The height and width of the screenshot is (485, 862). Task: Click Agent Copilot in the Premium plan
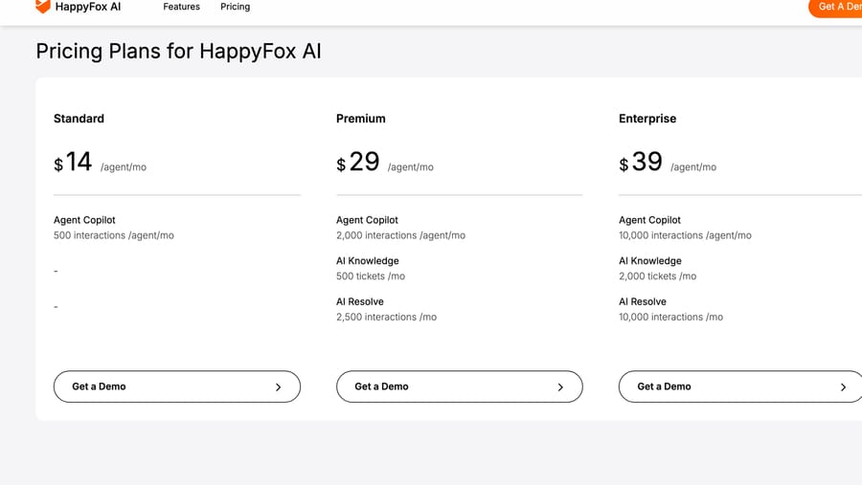367,220
